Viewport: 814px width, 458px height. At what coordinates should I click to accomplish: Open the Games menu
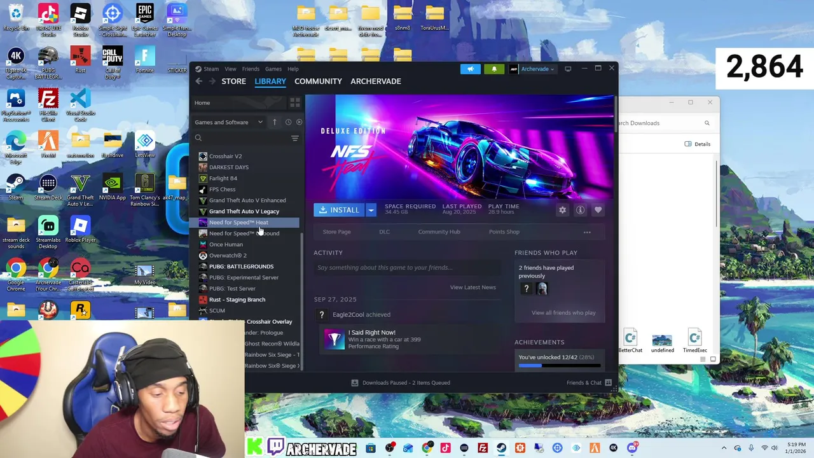pos(273,69)
